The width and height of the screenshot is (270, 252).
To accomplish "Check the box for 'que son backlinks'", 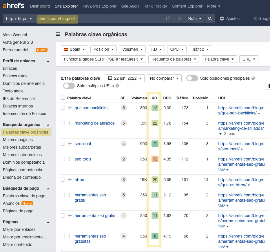I will click(63, 108).
